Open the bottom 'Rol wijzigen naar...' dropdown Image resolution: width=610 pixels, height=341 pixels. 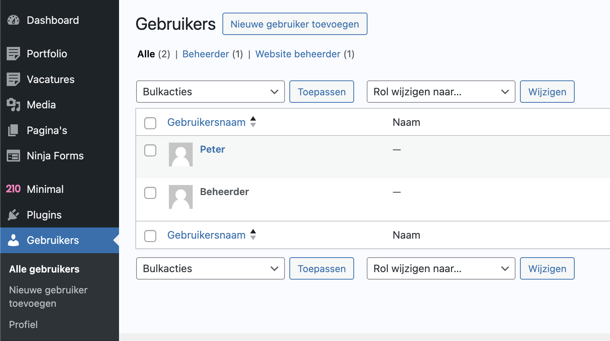coord(441,268)
